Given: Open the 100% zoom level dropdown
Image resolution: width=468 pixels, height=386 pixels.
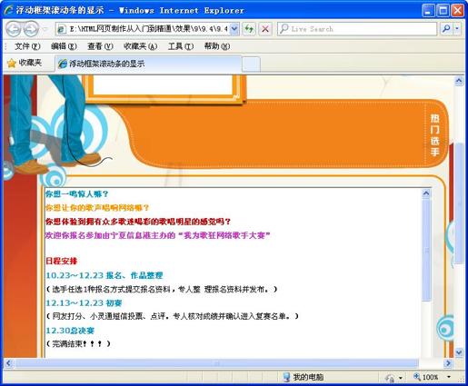Looking at the screenshot, I should click(449, 377).
